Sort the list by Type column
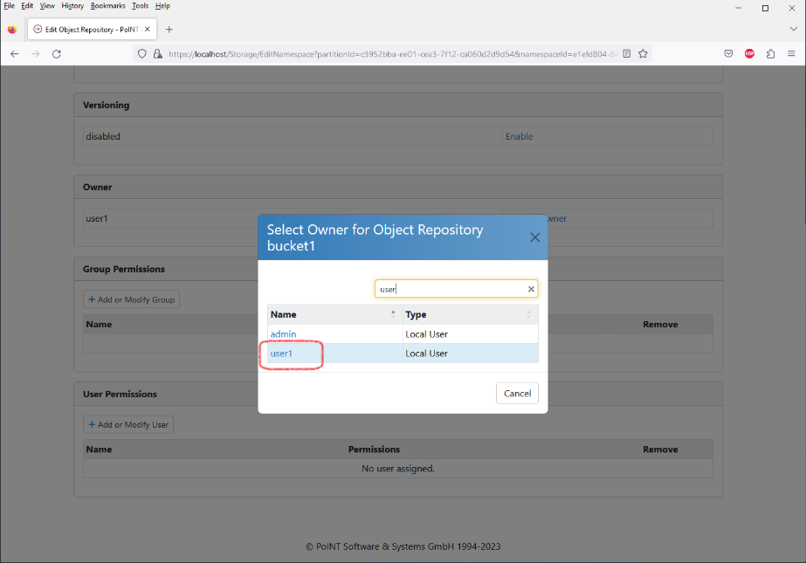 click(471, 314)
